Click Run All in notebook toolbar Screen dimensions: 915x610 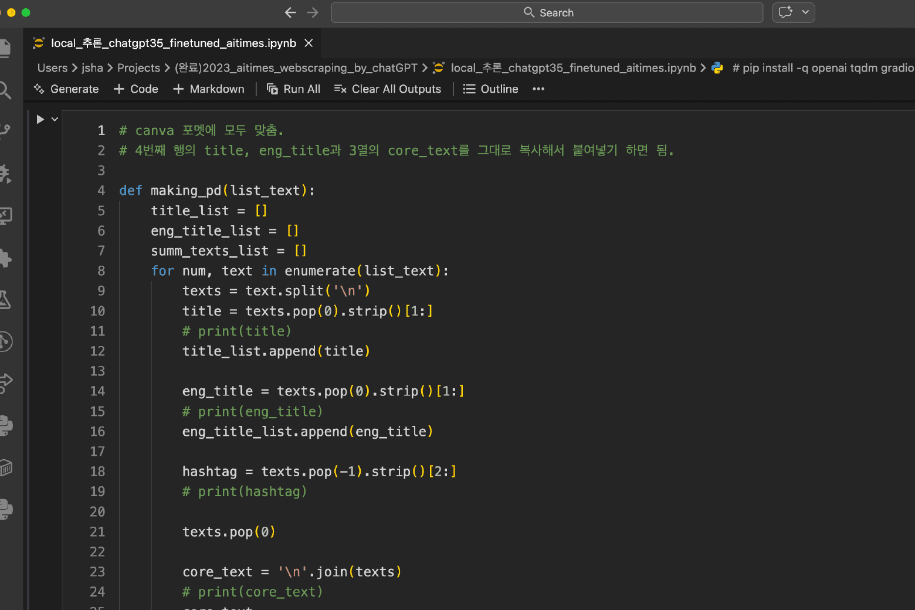tap(293, 89)
